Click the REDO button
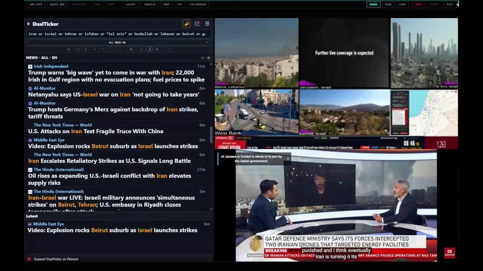 coord(111,5)
